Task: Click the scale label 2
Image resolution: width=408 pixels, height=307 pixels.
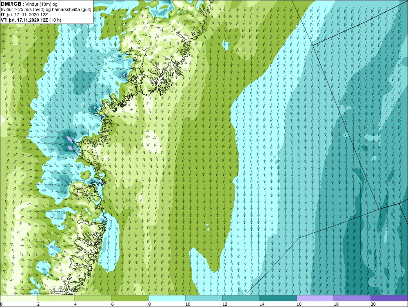Action: coord(38,304)
